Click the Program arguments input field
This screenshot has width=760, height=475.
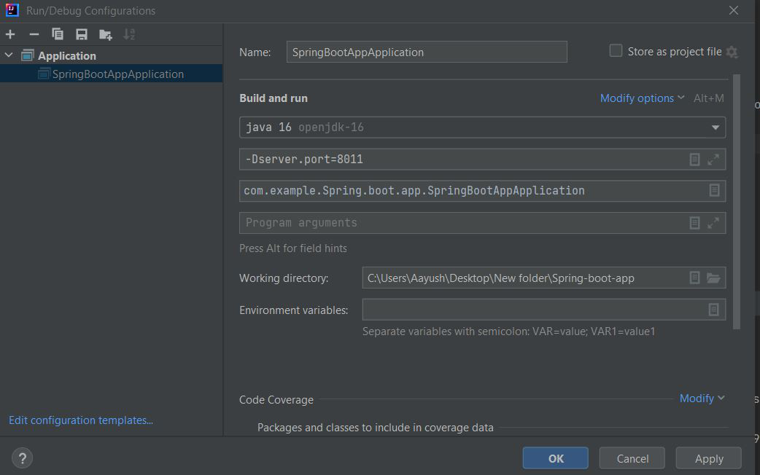pyautogui.click(x=460, y=223)
